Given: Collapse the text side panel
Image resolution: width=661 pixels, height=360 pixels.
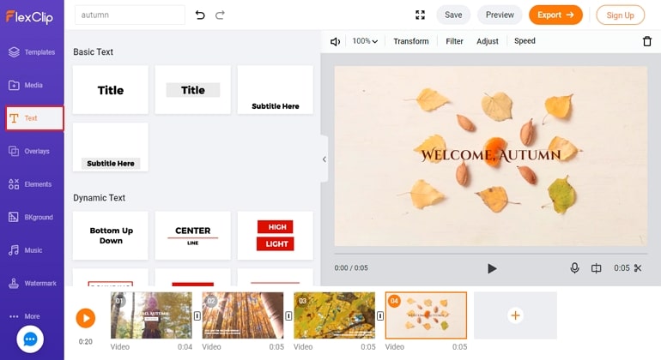Looking at the screenshot, I should click(324, 159).
